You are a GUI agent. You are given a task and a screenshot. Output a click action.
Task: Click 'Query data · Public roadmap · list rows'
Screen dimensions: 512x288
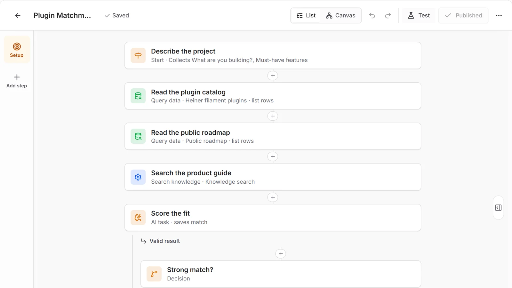coord(202,141)
